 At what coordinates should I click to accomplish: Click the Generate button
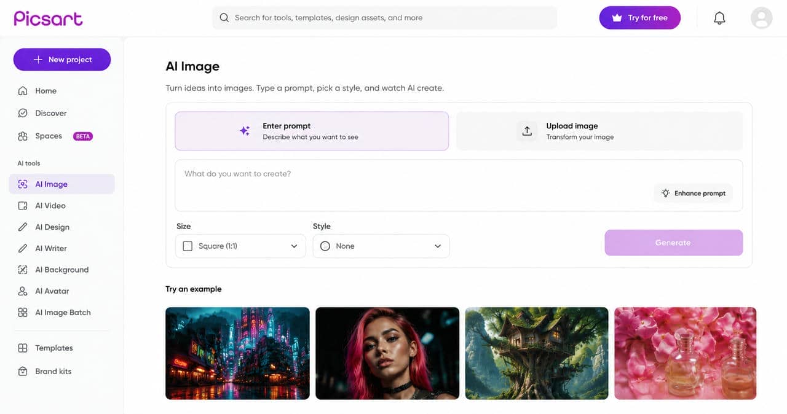click(x=673, y=243)
